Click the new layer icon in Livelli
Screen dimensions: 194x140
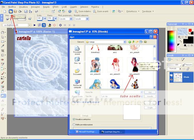coord(169,60)
